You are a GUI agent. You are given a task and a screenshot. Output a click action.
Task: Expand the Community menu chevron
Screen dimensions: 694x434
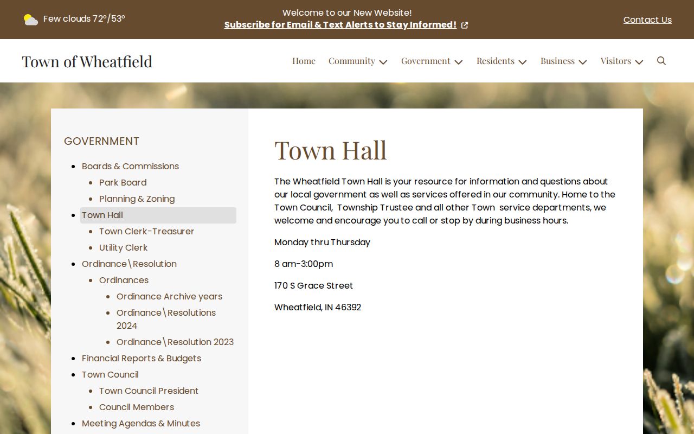click(x=383, y=62)
